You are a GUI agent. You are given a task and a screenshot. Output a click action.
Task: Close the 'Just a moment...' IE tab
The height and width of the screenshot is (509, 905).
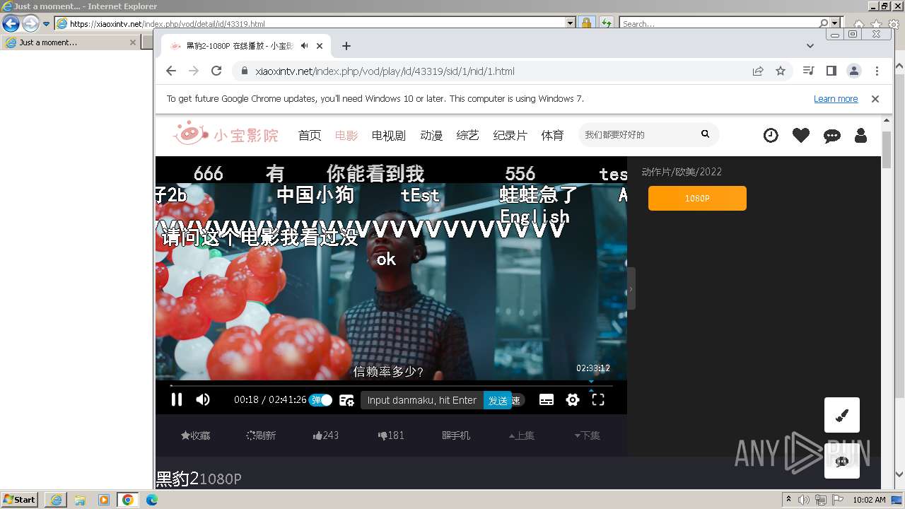(x=132, y=42)
